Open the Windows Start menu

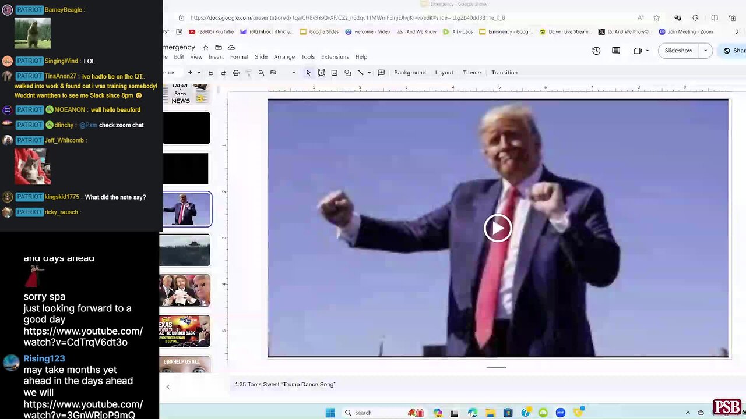(330, 413)
